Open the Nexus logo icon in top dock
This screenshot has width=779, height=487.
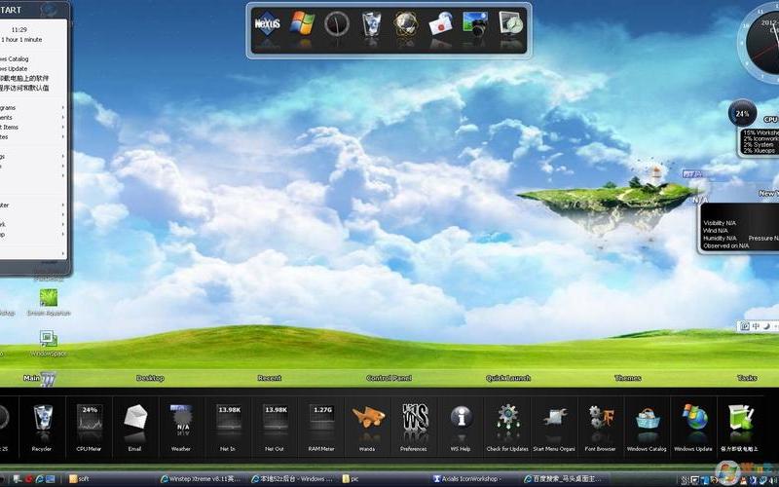[x=267, y=23]
